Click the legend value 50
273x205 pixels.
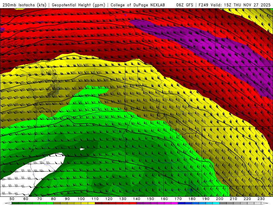12,199
